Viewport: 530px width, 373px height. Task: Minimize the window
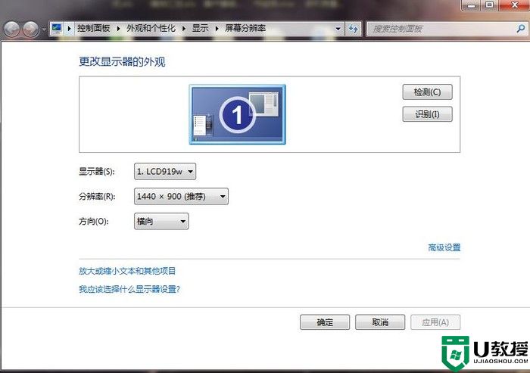click(x=471, y=5)
